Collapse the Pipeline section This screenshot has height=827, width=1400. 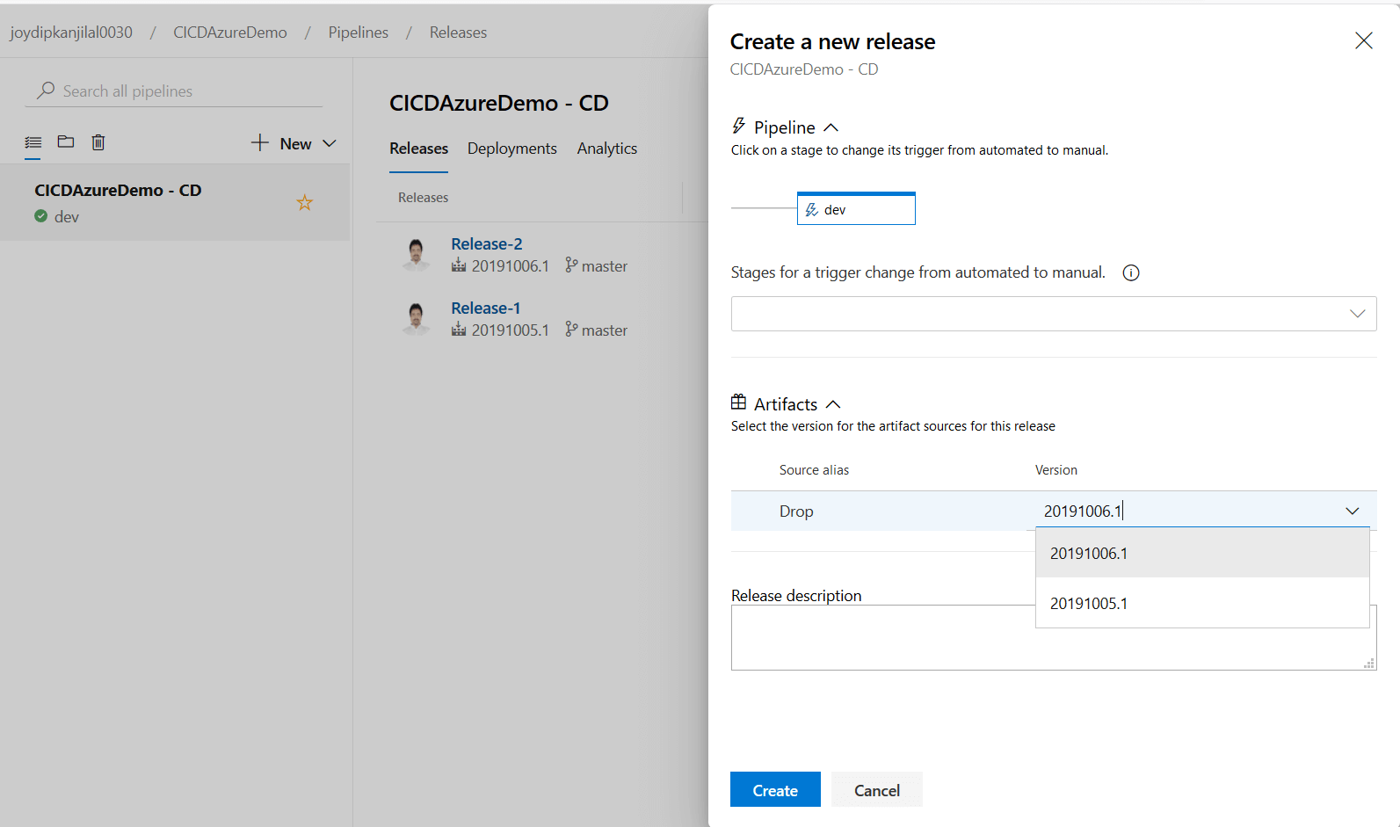831,127
